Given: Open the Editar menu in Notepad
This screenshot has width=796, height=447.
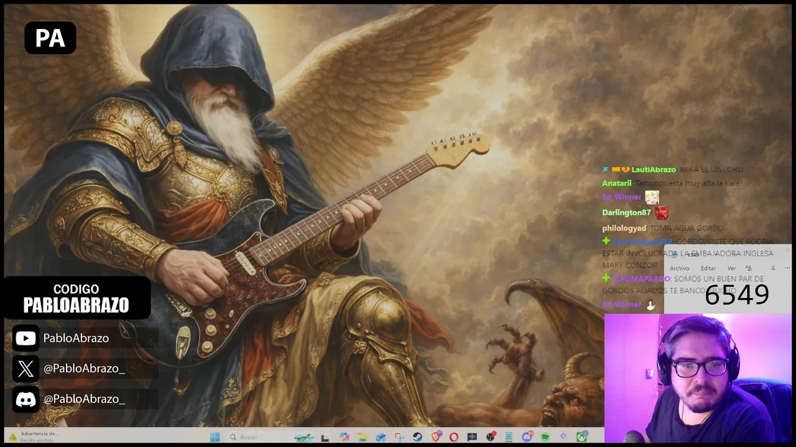Looking at the screenshot, I should click(x=708, y=268).
